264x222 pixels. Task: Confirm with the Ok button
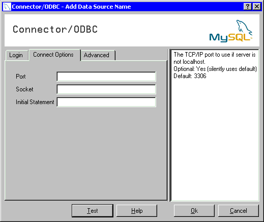194,211
